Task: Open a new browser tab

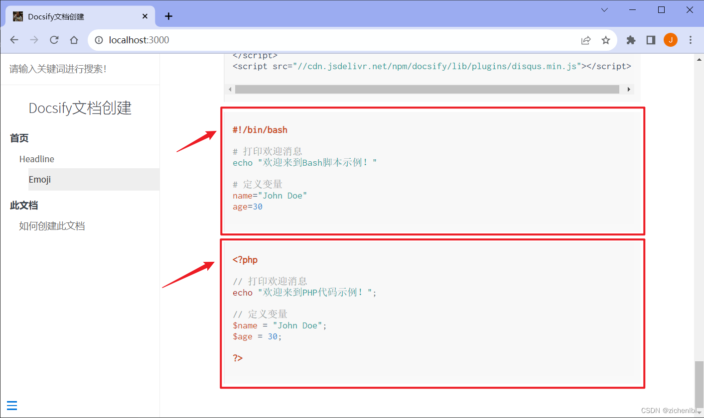Action: [169, 16]
